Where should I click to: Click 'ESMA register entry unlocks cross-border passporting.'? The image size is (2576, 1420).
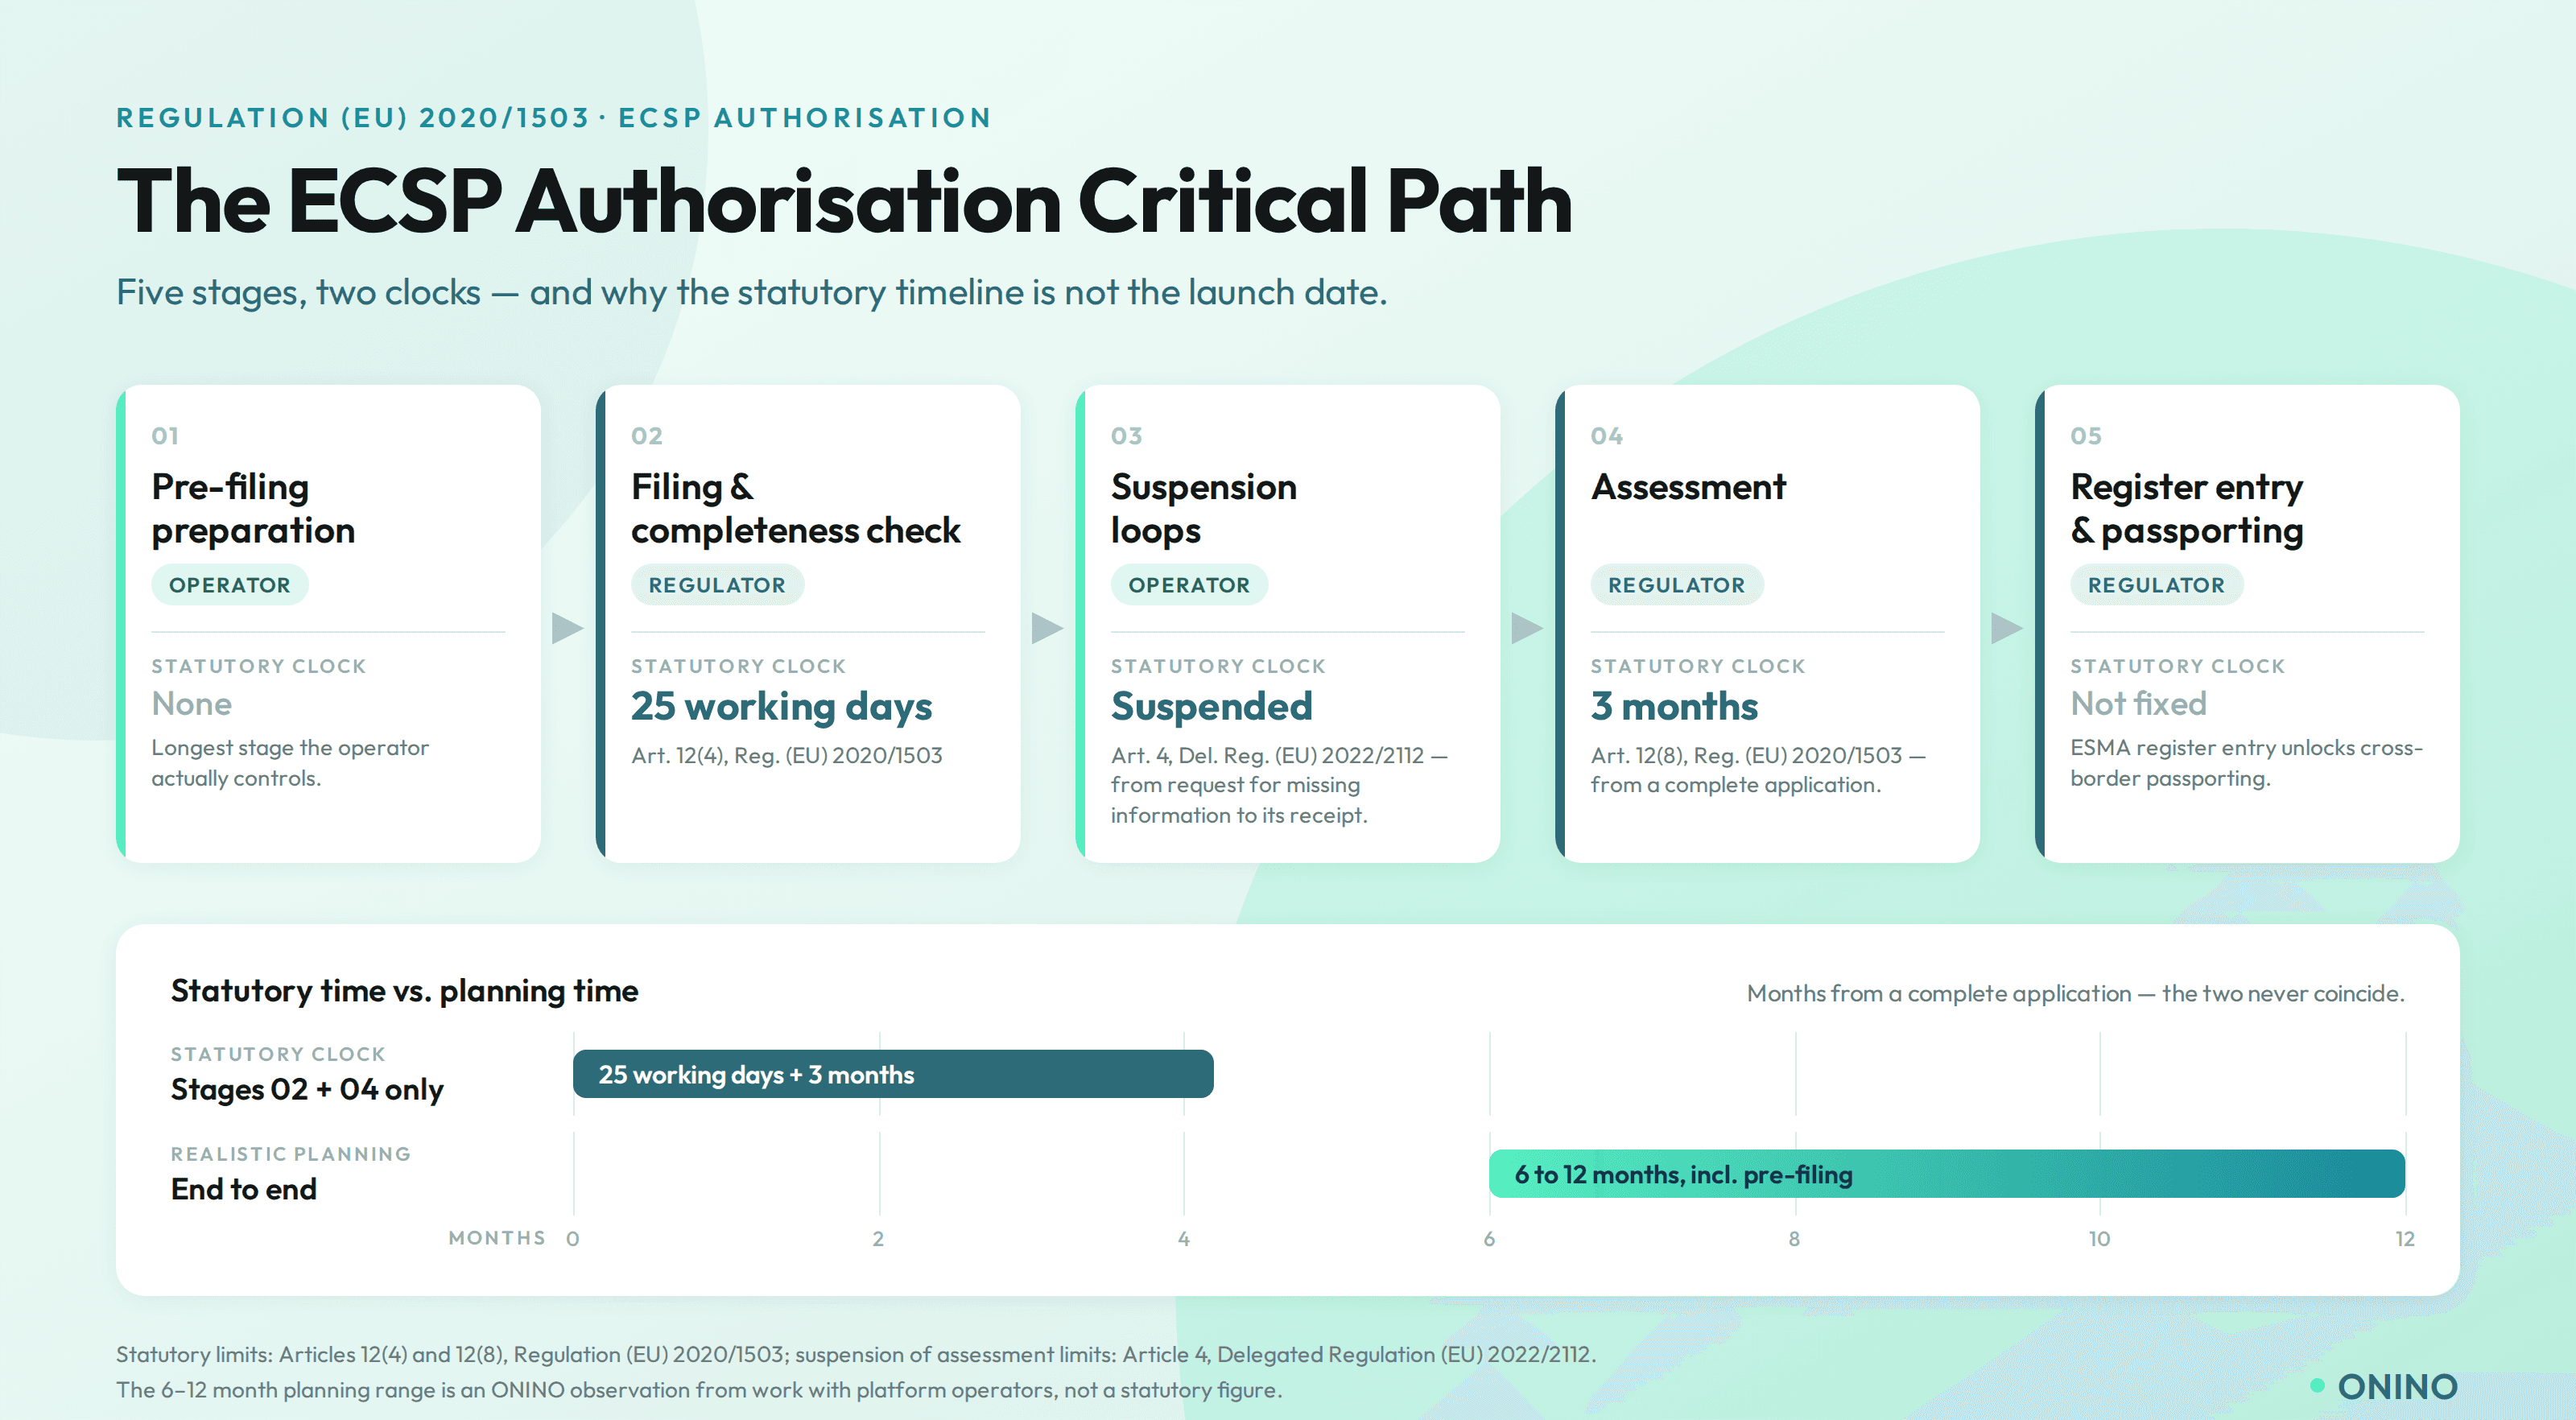point(2247,763)
